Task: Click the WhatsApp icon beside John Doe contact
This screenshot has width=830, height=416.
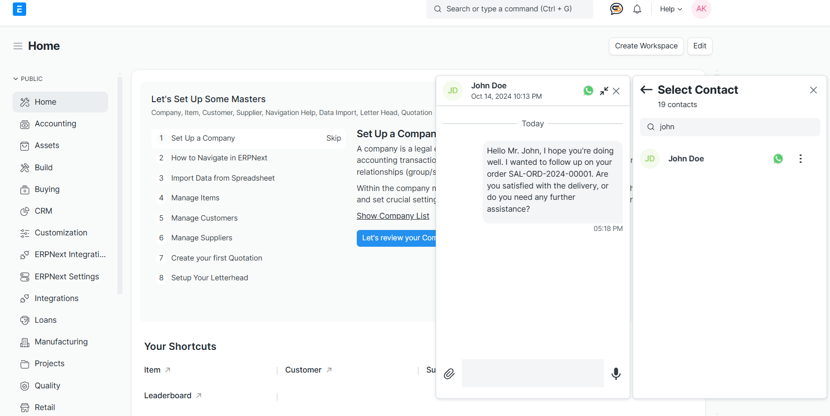Action: pyautogui.click(x=778, y=158)
